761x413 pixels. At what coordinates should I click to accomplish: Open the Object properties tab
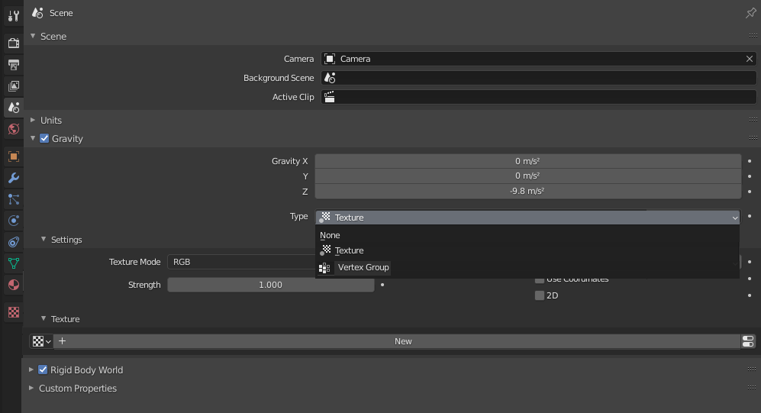(14, 156)
